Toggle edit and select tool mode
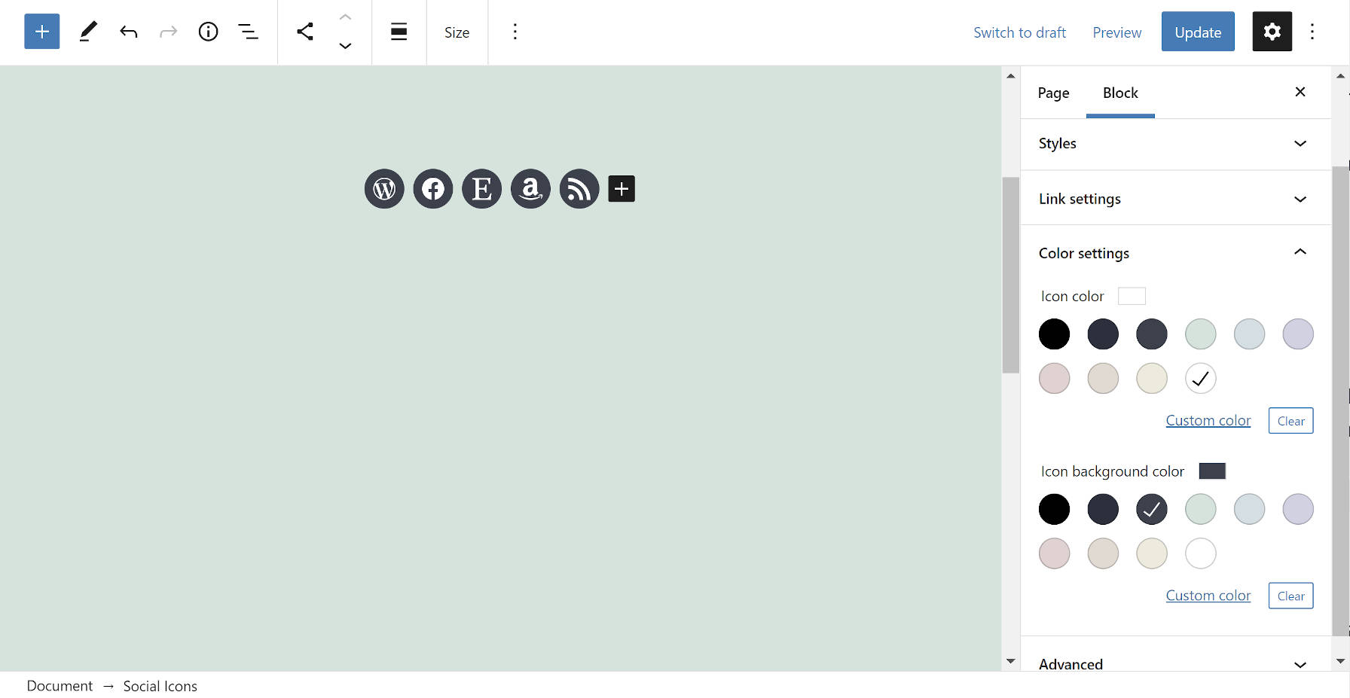The height and width of the screenshot is (698, 1350). (87, 32)
